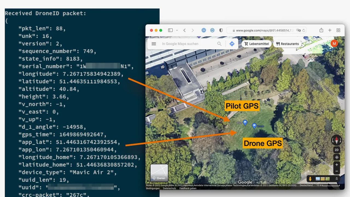Expand the Street View imagery strip
Image resolution: width=350 pixels, height=197 pixels.
(337, 179)
